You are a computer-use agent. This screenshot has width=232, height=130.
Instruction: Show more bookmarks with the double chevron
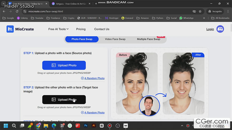click(x=204, y=18)
